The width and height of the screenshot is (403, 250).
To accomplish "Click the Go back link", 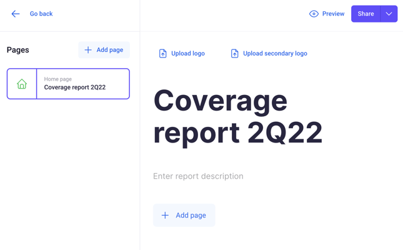I will pyautogui.click(x=41, y=14).
